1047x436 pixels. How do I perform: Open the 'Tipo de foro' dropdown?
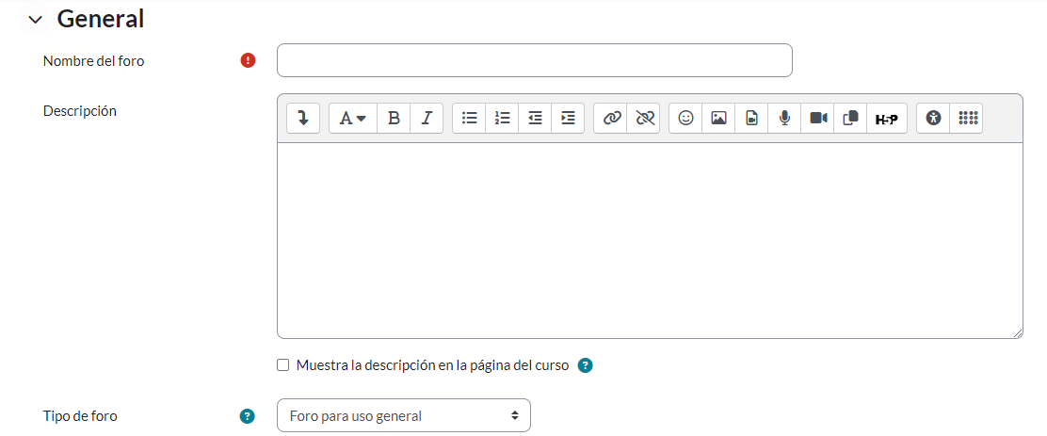click(403, 415)
